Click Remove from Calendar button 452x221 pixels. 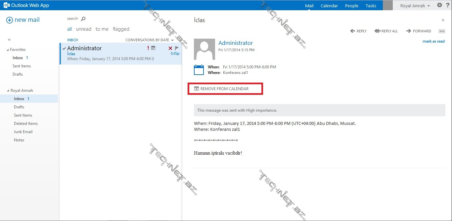[221, 89]
